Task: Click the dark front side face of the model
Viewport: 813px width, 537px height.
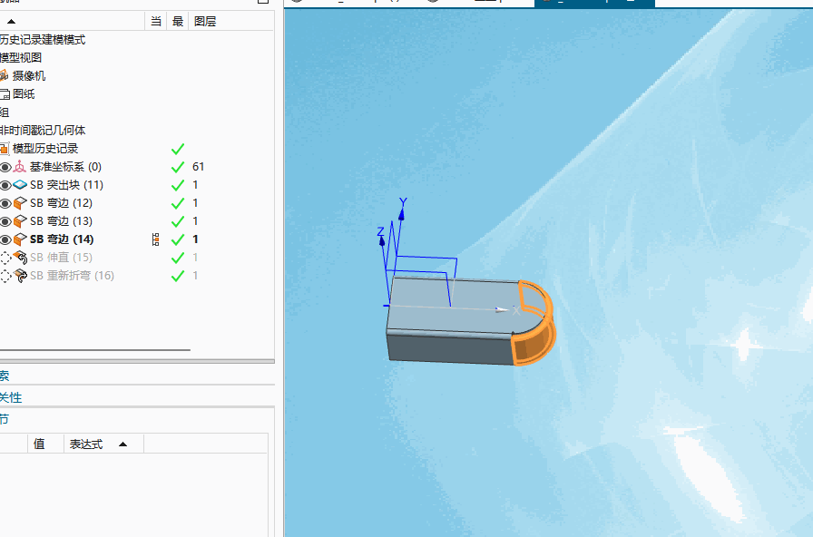Action: click(x=450, y=348)
